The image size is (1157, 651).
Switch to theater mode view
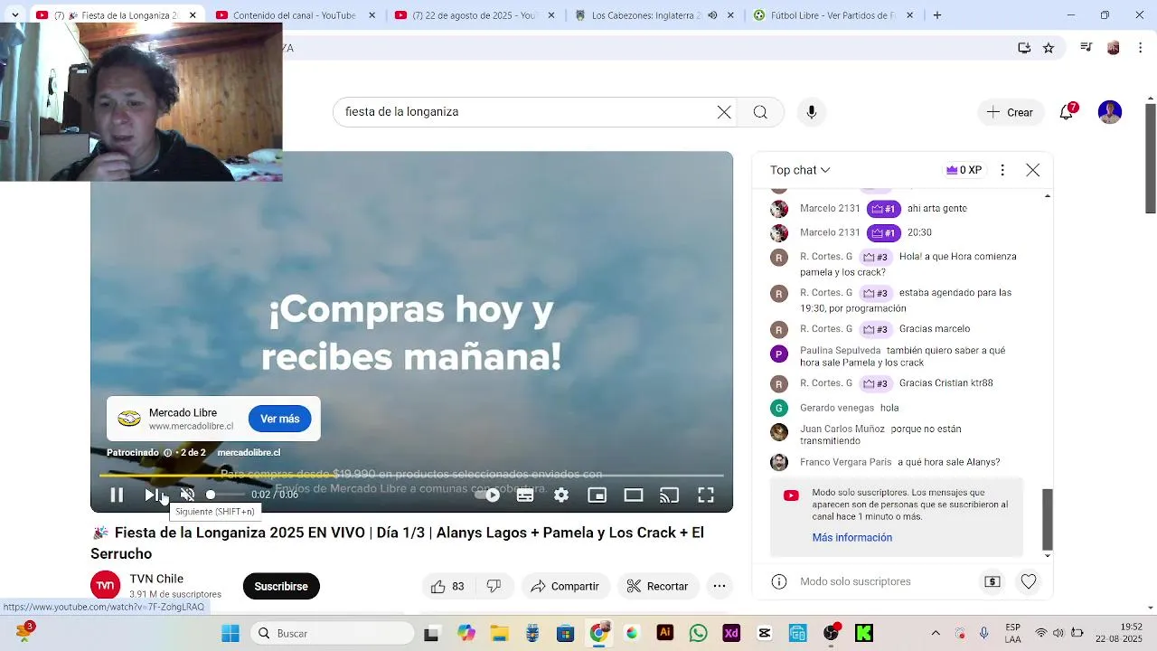pos(633,495)
